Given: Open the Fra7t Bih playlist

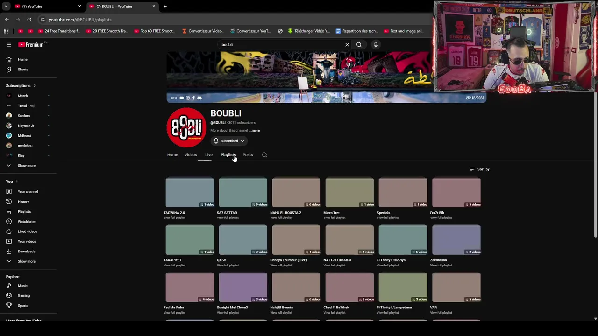Looking at the screenshot, I should (x=456, y=192).
